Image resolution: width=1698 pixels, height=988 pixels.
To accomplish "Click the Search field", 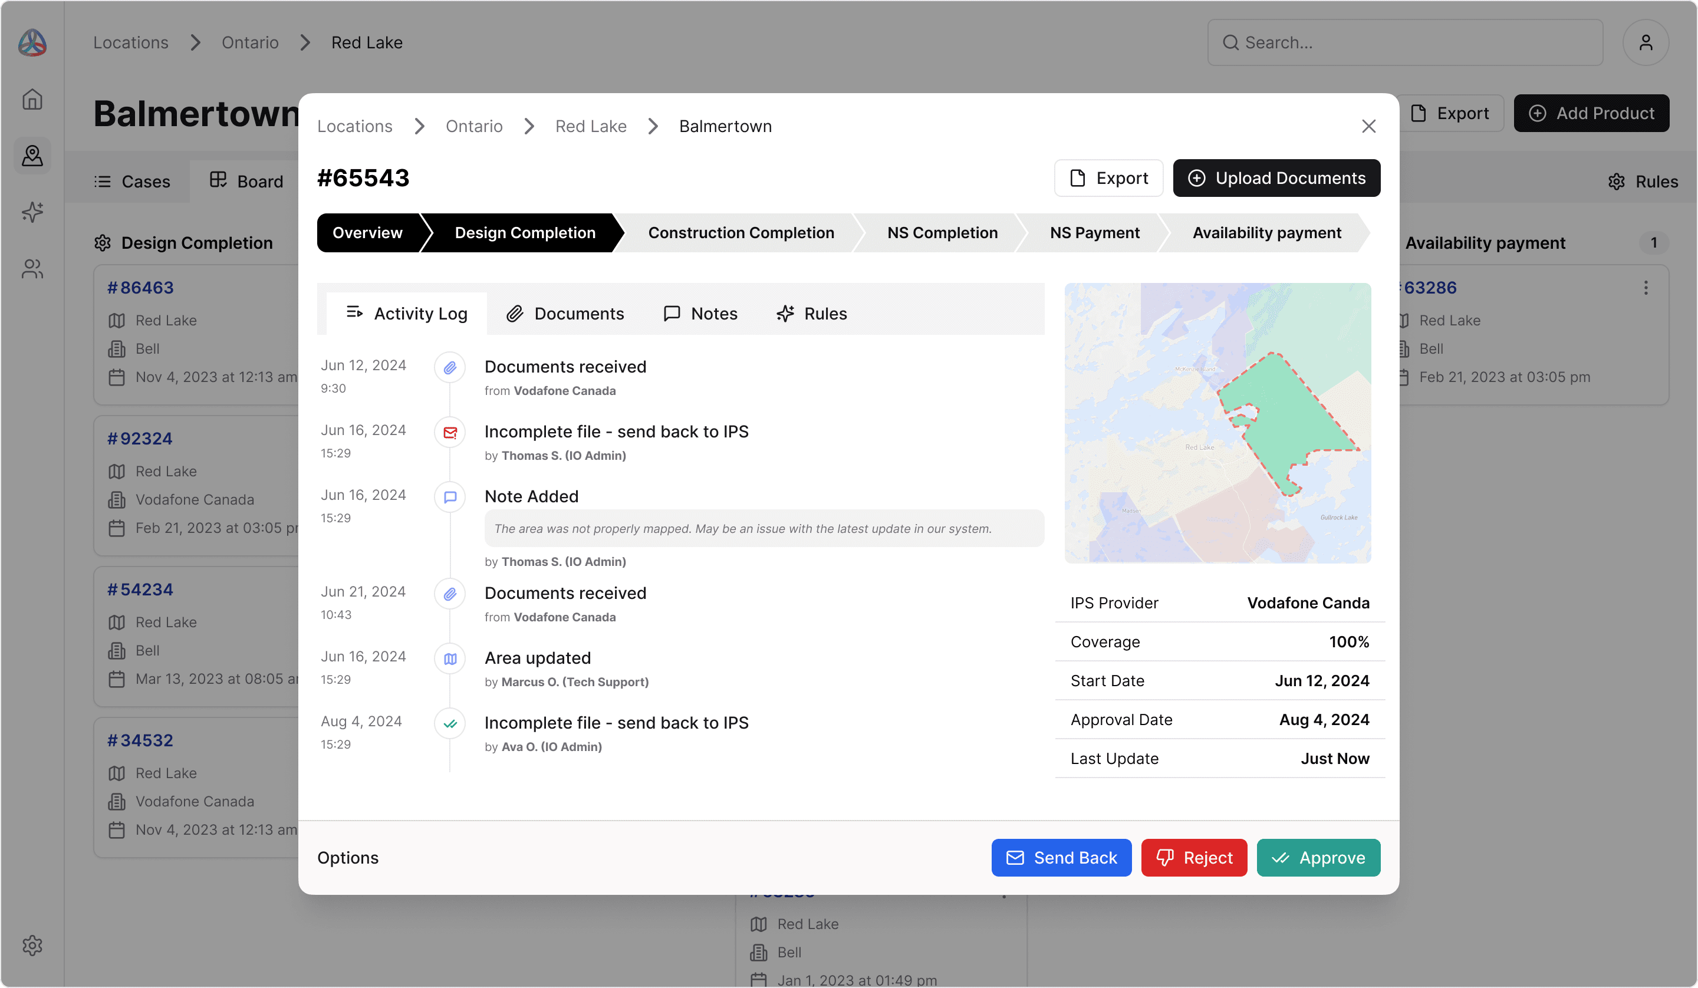I will (x=1404, y=42).
